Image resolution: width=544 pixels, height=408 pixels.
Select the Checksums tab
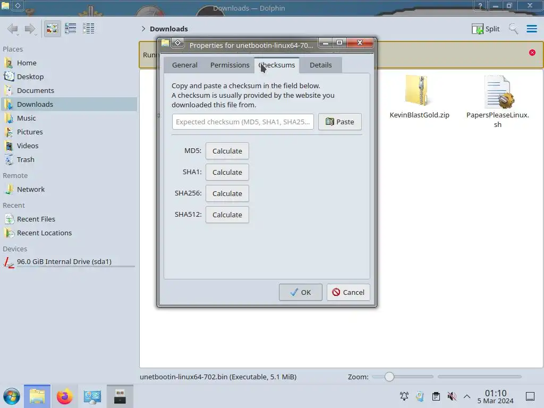[x=277, y=65]
